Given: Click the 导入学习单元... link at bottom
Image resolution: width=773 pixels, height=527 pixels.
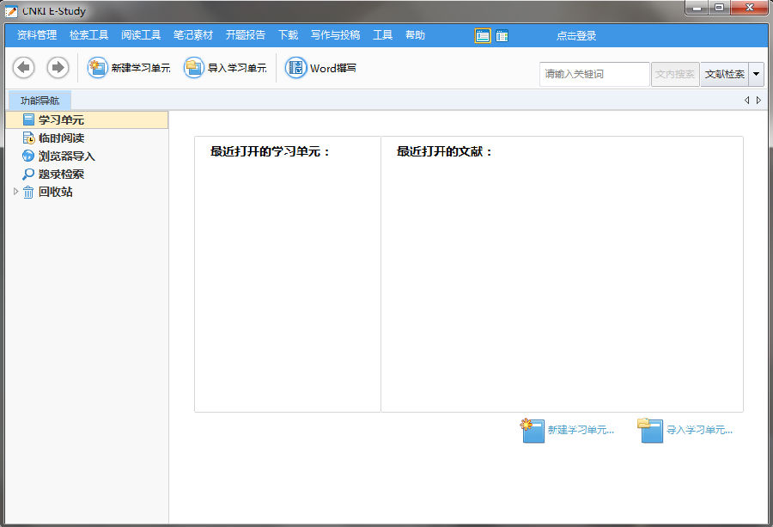Looking at the screenshot, I should pyautogui.click(x=699, y=430).
